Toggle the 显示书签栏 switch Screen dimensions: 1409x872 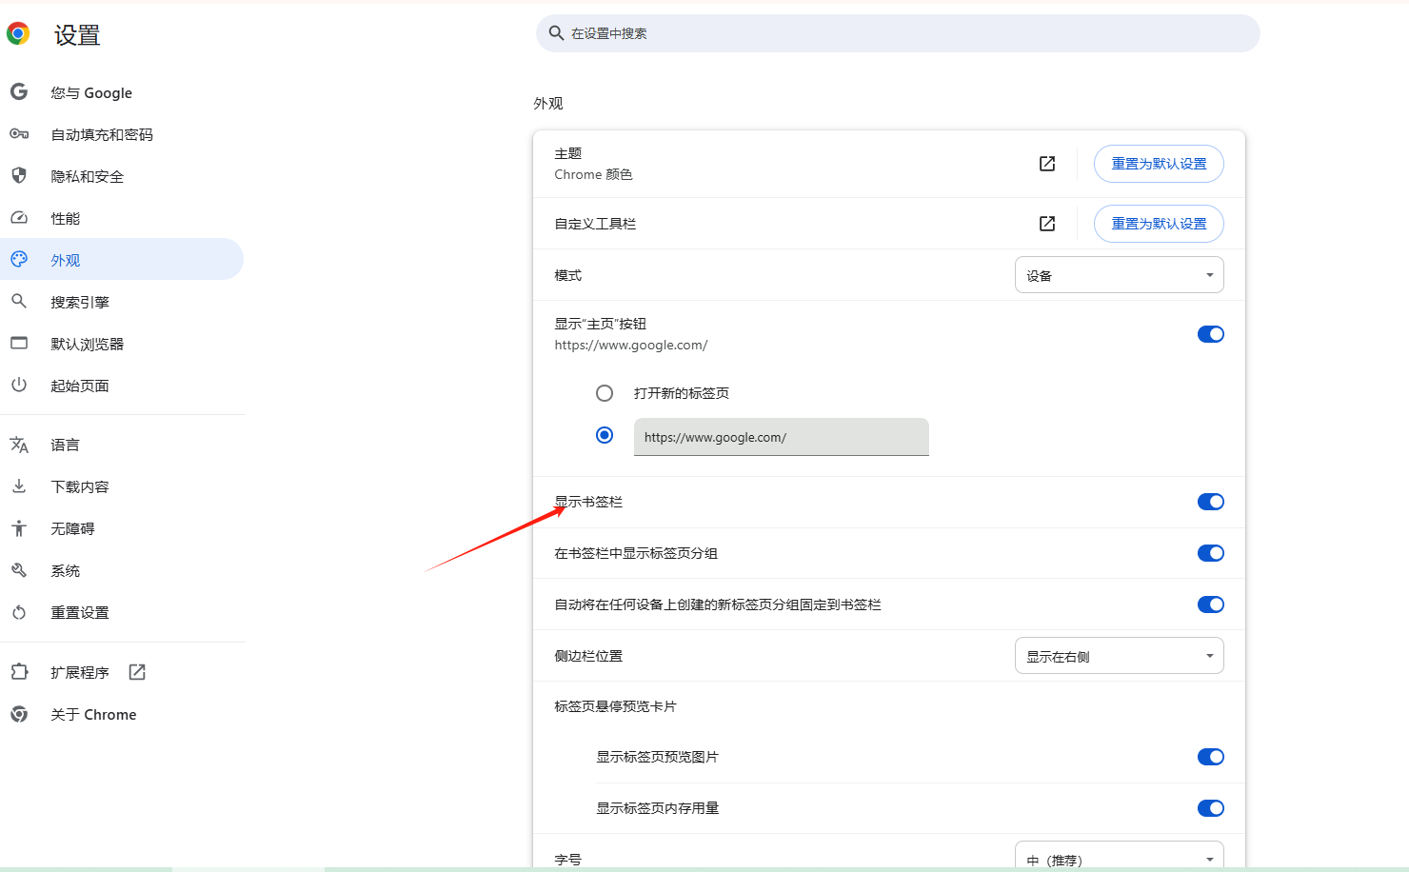coord(1210,502)
